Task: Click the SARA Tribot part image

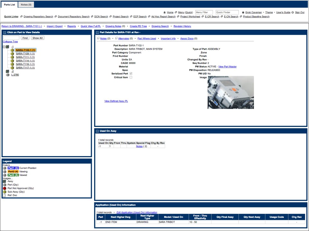Action: coord(230,92)
